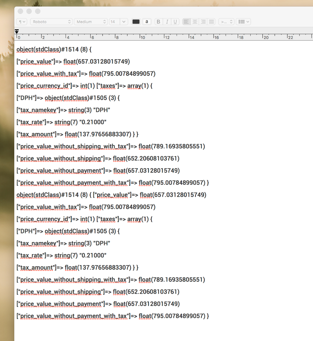The height and width of the screenshot is (341, 313).
Task: Click the first-line indent marker on ruler
Action: (17, 32)
